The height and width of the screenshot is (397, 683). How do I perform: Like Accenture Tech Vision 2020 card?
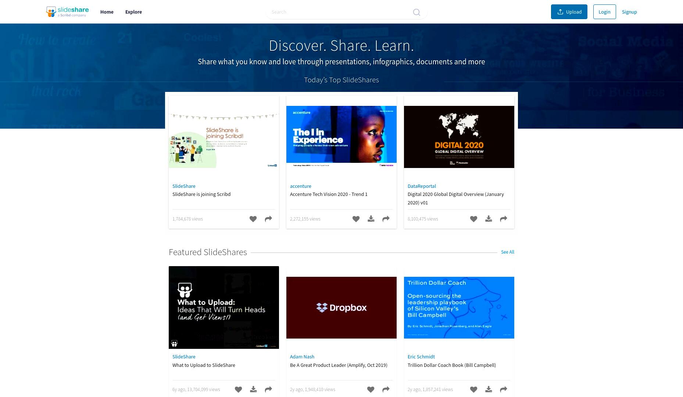[x=356, y=219]
